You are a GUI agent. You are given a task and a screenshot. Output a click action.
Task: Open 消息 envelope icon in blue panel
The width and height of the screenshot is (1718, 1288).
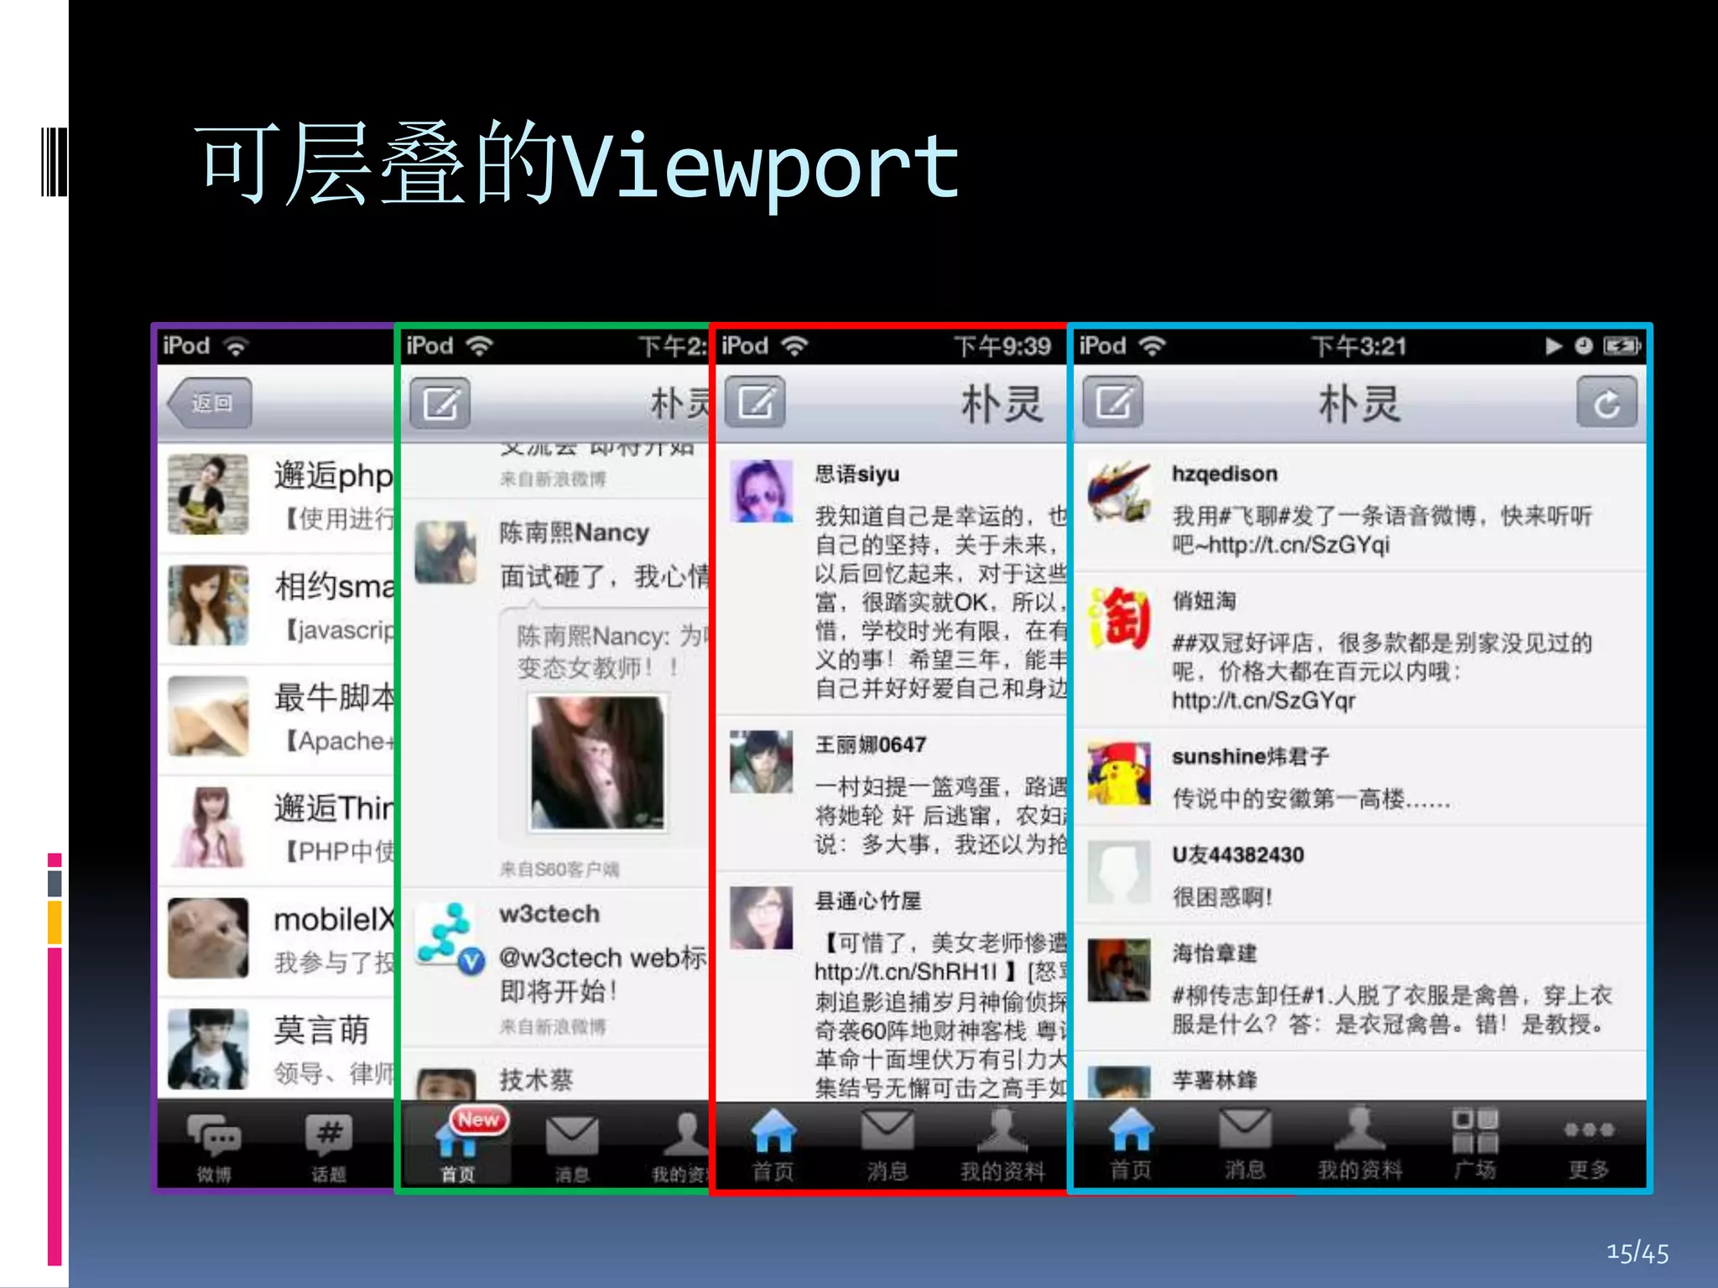[x=1245, y=1145]
